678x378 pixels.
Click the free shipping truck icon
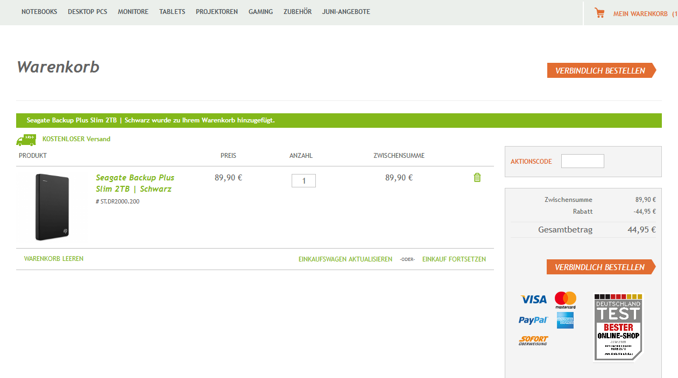pos(26,140)
